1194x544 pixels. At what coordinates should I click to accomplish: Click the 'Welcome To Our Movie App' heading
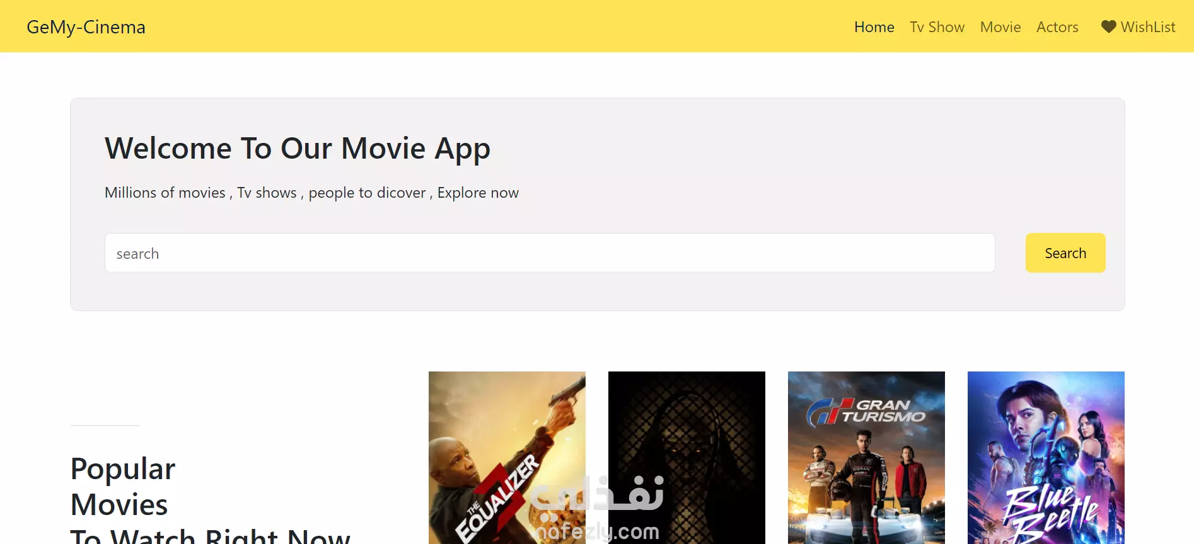[x=298, y=149]
